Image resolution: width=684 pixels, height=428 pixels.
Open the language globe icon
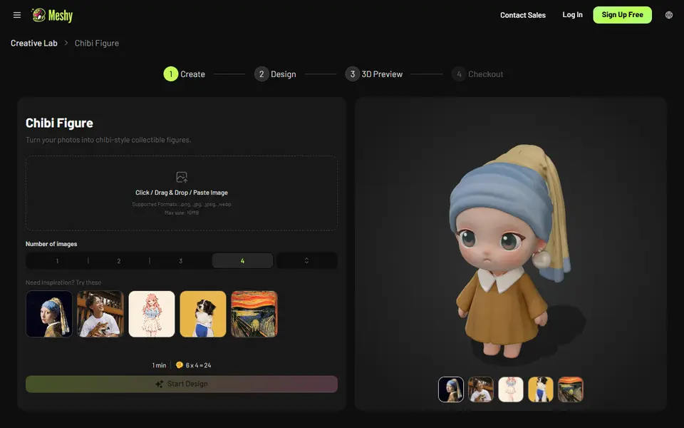tap(669, 15)
